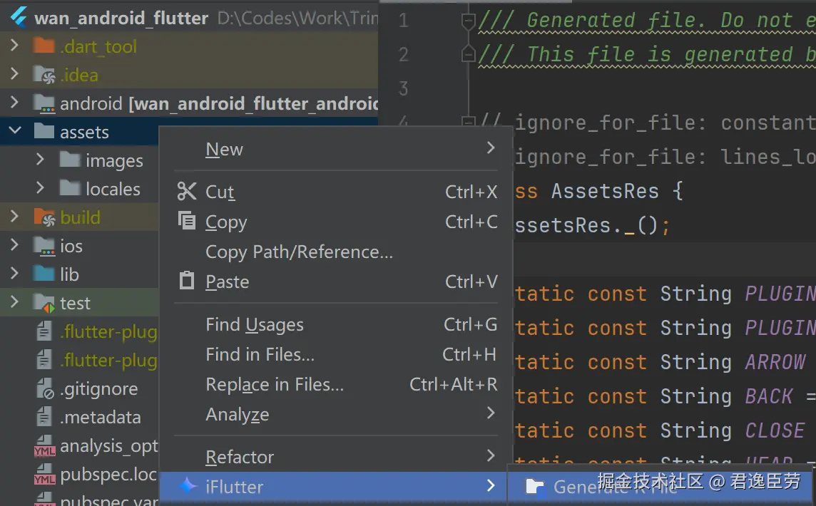Click the Cut scissors icon
Viewport: 816px width, 506px height.
(187, 191)
